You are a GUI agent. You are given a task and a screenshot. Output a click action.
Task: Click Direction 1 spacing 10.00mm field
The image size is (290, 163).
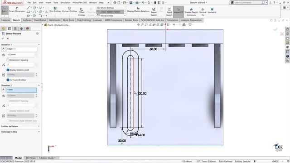20,55
